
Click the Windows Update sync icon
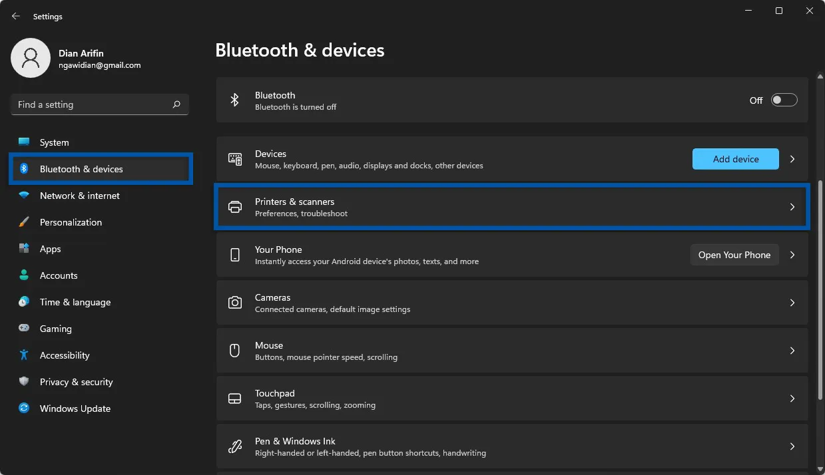coord(24,408)
